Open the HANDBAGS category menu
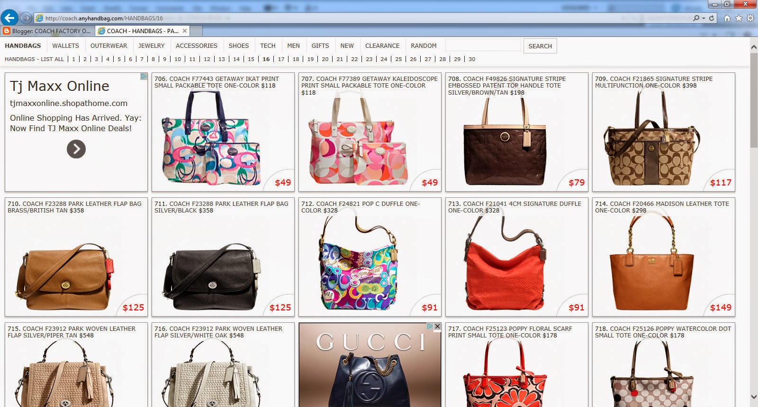 click(23, 45)
